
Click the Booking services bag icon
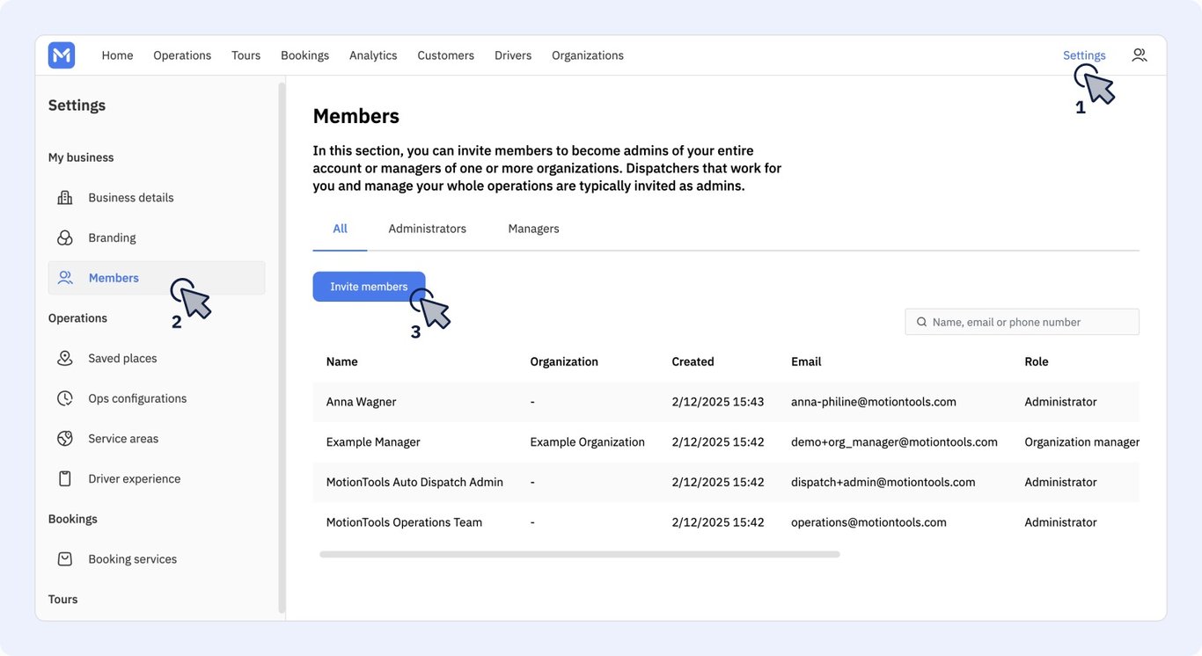(65, 559)
